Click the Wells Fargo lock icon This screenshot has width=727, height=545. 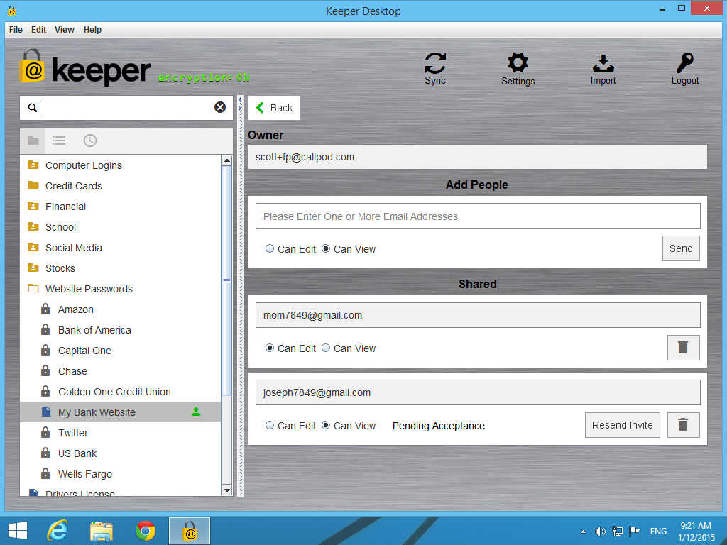[x=45, y=473]
